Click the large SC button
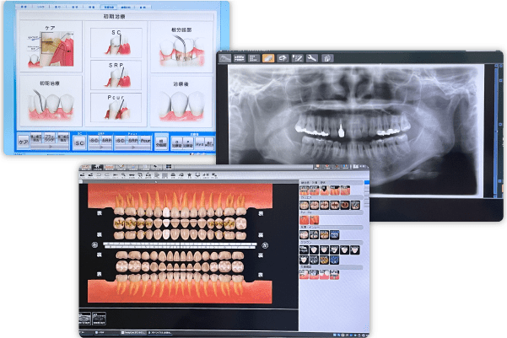The width and height of the screenshot is (507, 338). pos(79,142)
